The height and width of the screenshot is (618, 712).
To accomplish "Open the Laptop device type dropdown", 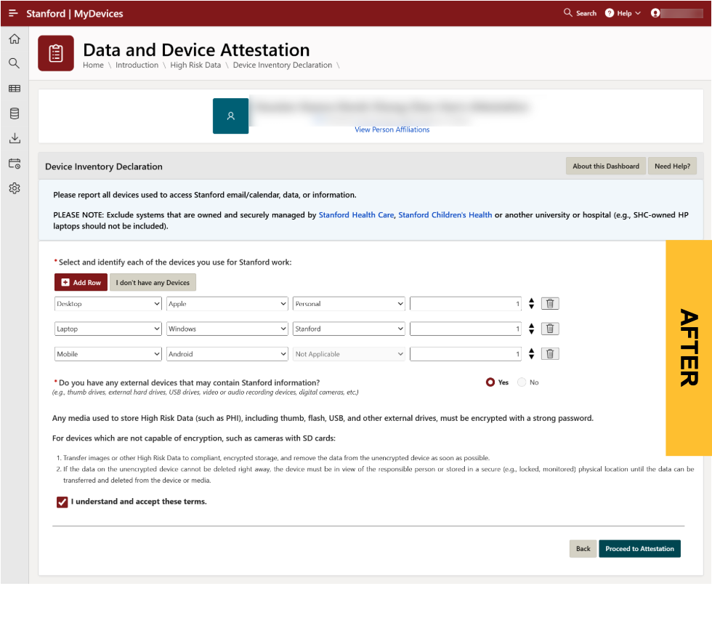I will [108, 329].
